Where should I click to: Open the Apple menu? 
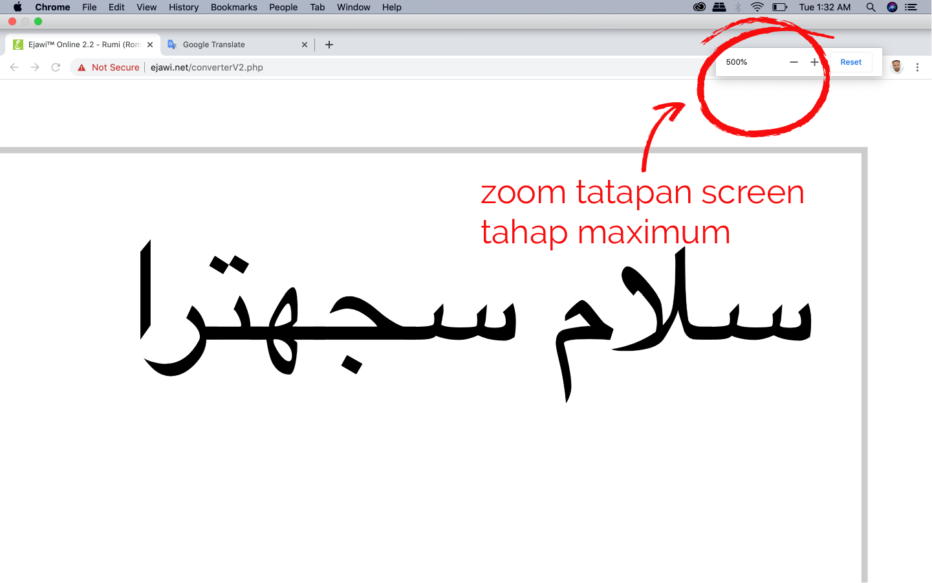(x=17, y=7)
